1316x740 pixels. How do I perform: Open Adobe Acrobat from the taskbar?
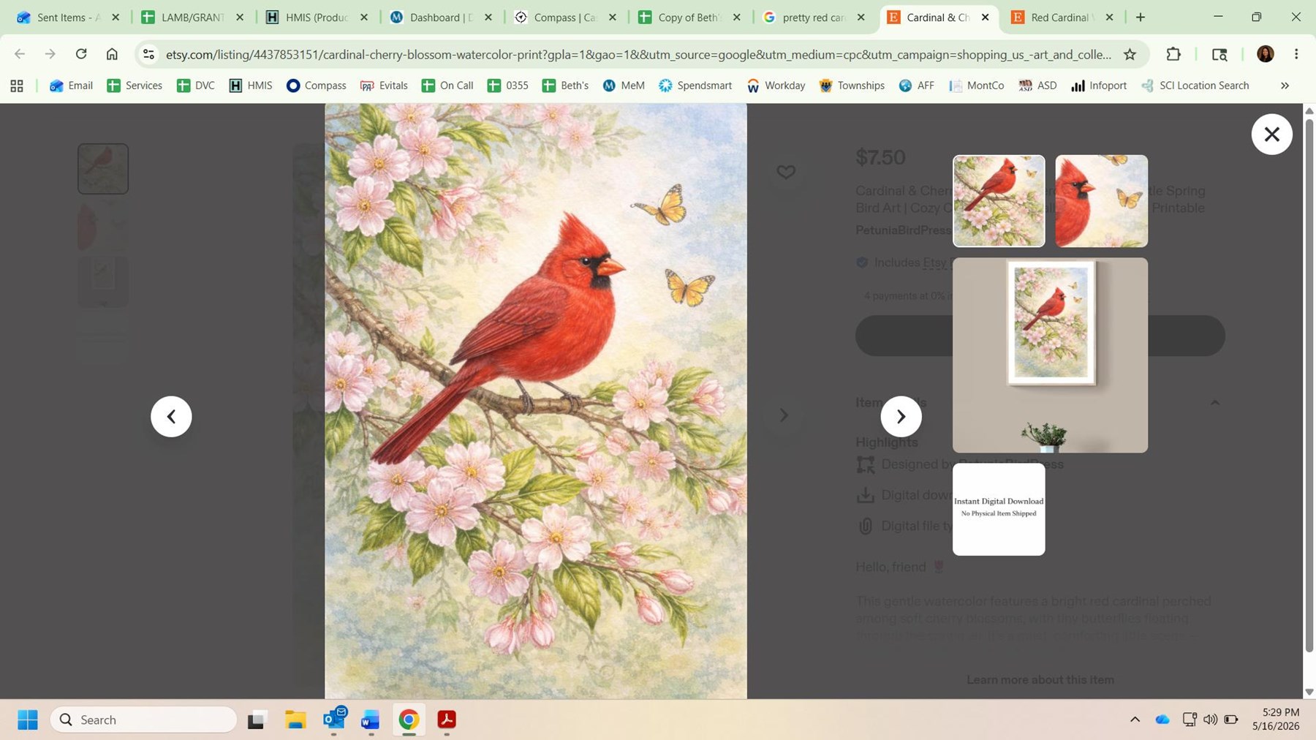pos(447,720)
